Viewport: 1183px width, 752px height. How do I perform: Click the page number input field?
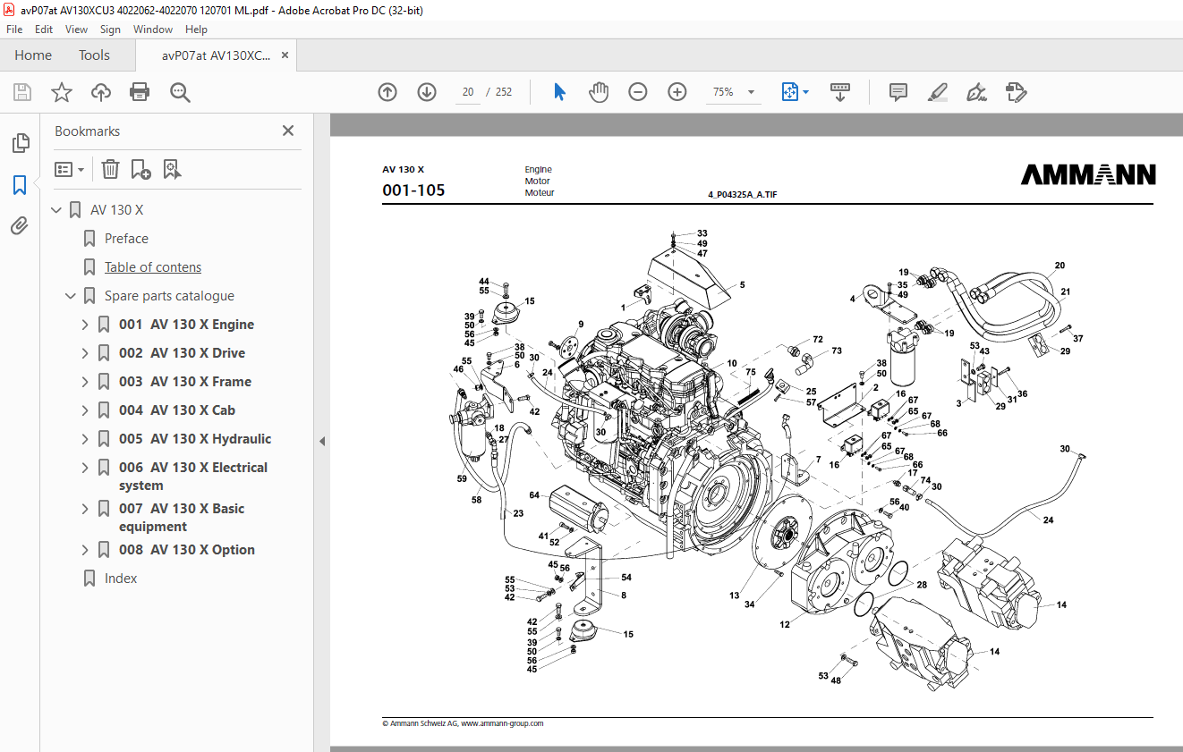click(468, 92)
